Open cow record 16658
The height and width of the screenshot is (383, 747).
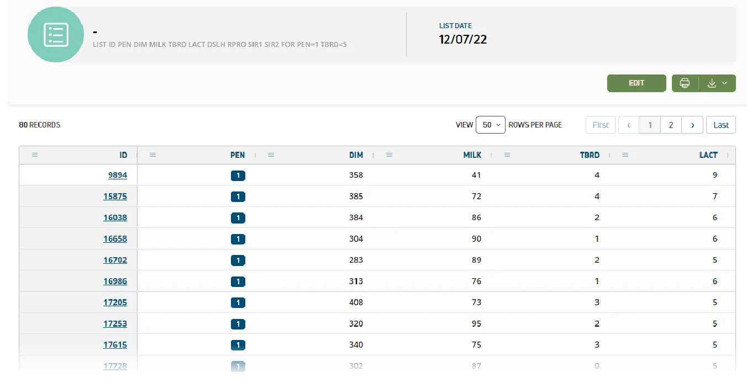115,239
